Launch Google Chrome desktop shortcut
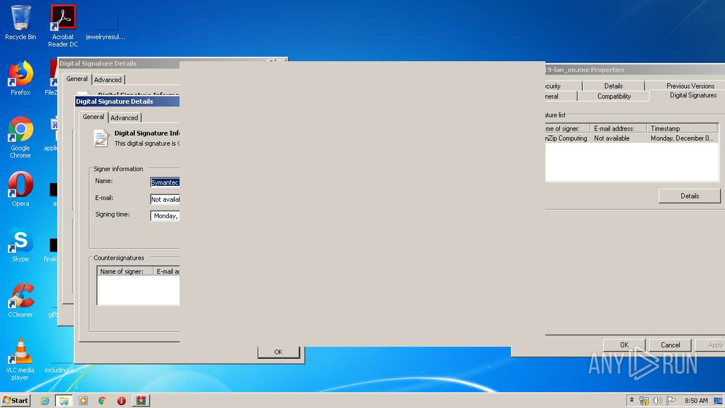The width and height of the screenshot is (725, 408). point(20,137)
